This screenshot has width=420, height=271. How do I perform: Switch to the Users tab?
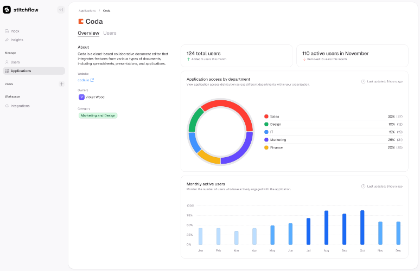point(110,33)
